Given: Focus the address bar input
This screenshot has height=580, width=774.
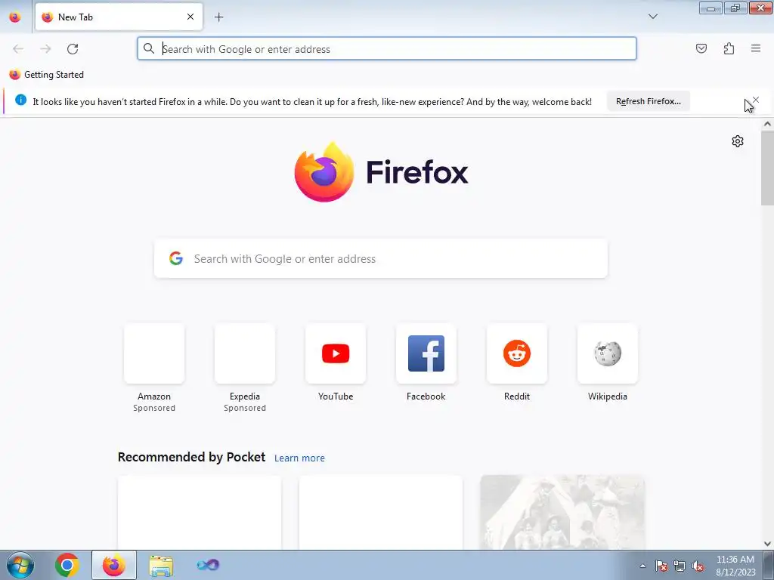Looking at the screenshot, I should point(386,48).
